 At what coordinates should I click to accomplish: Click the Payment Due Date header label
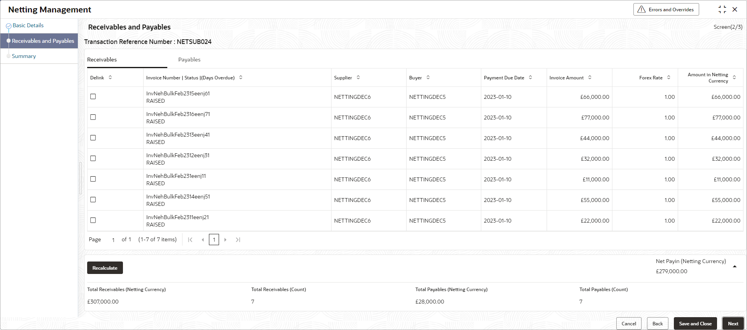pyautogui.click(x=504, y=78)
